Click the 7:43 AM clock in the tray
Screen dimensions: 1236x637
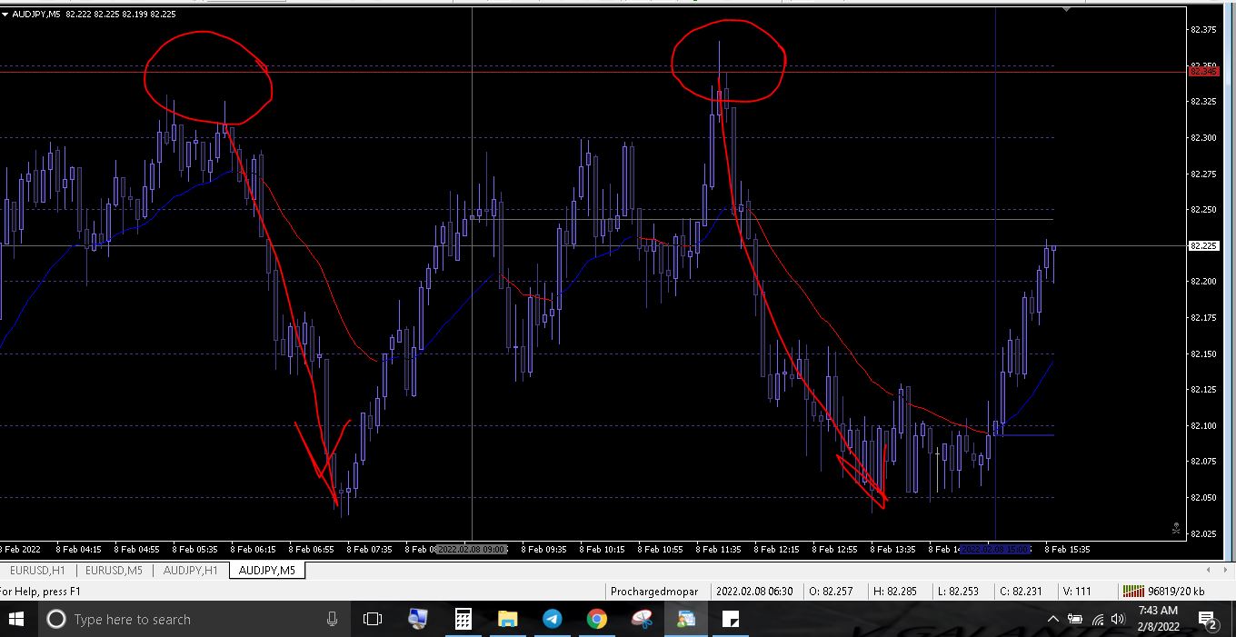coord(1158,619)
